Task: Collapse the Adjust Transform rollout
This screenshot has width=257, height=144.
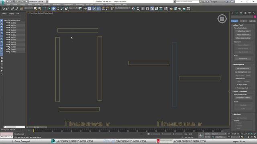Action: click(x=240, y=92)
